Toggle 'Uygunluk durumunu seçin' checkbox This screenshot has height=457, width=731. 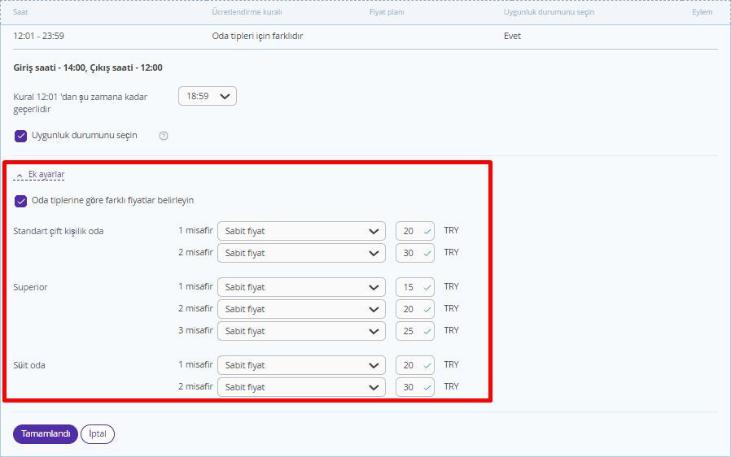pos(20,136)
